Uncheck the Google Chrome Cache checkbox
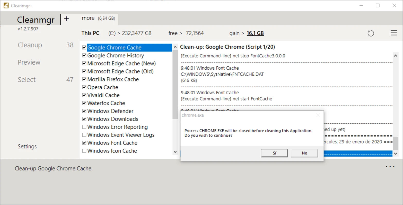This screenshot has height=205, width=403. coord(84,48)
